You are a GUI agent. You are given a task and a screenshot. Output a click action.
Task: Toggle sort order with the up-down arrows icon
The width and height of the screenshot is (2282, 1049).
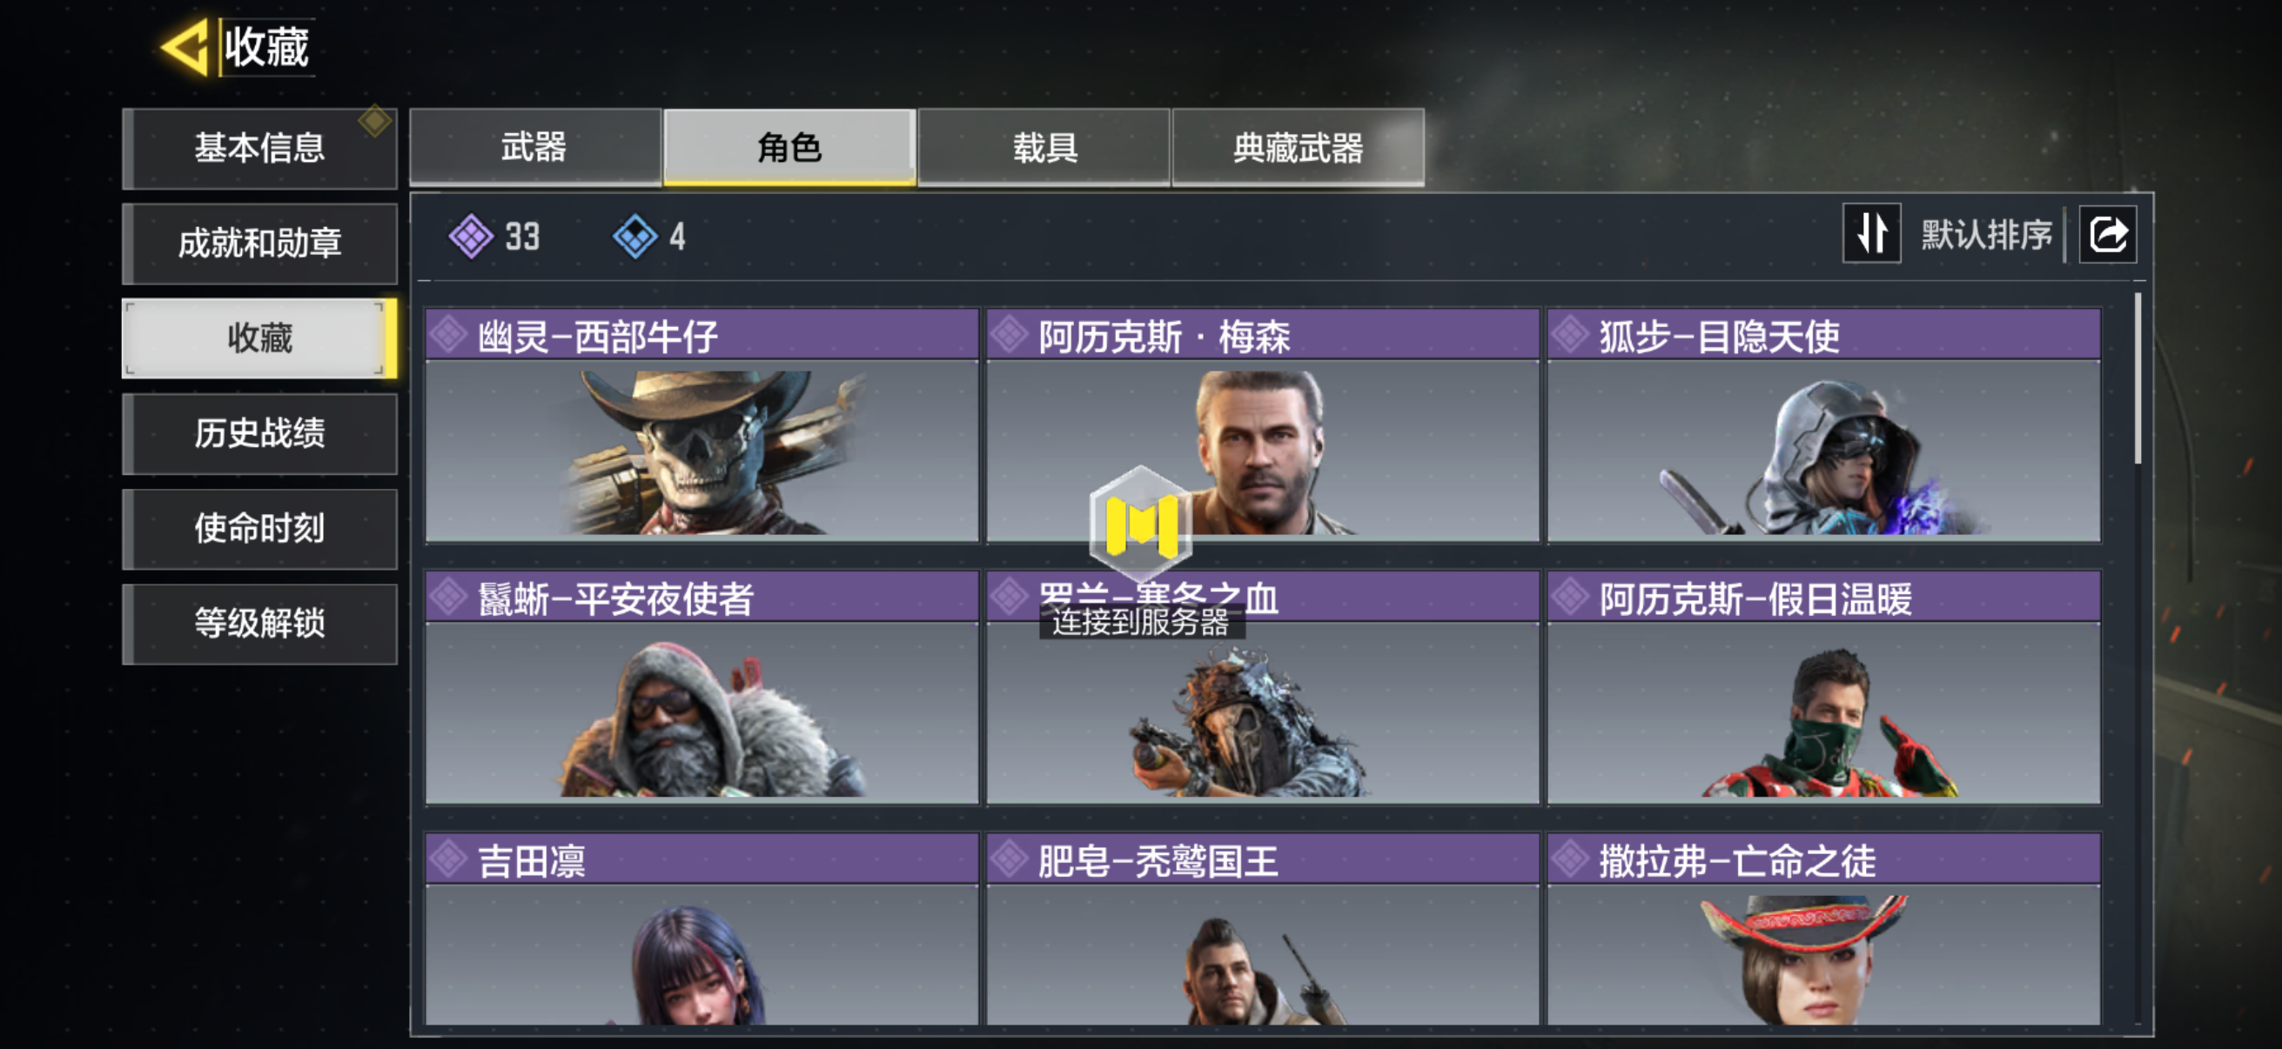(x=1871, y=234)
